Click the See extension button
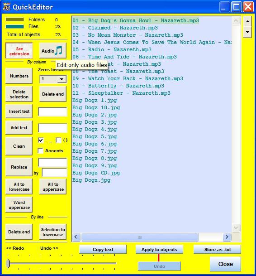This screenshot has width=256, height=276. (19, 51)
